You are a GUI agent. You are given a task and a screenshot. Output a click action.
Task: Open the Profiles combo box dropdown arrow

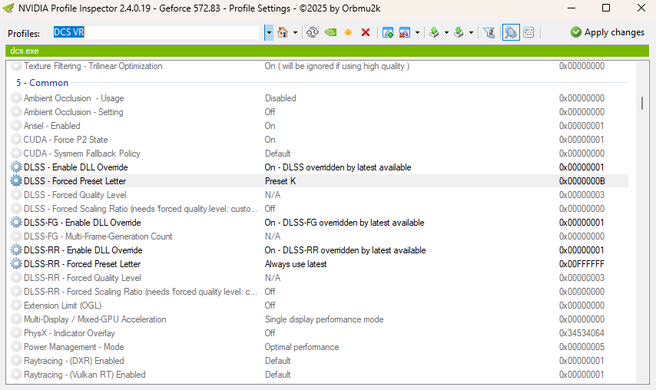269,32
